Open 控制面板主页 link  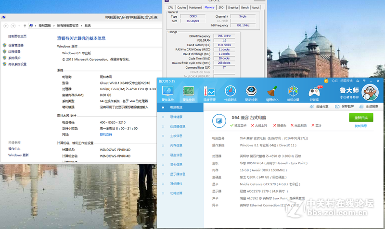(x=17, y=36)
